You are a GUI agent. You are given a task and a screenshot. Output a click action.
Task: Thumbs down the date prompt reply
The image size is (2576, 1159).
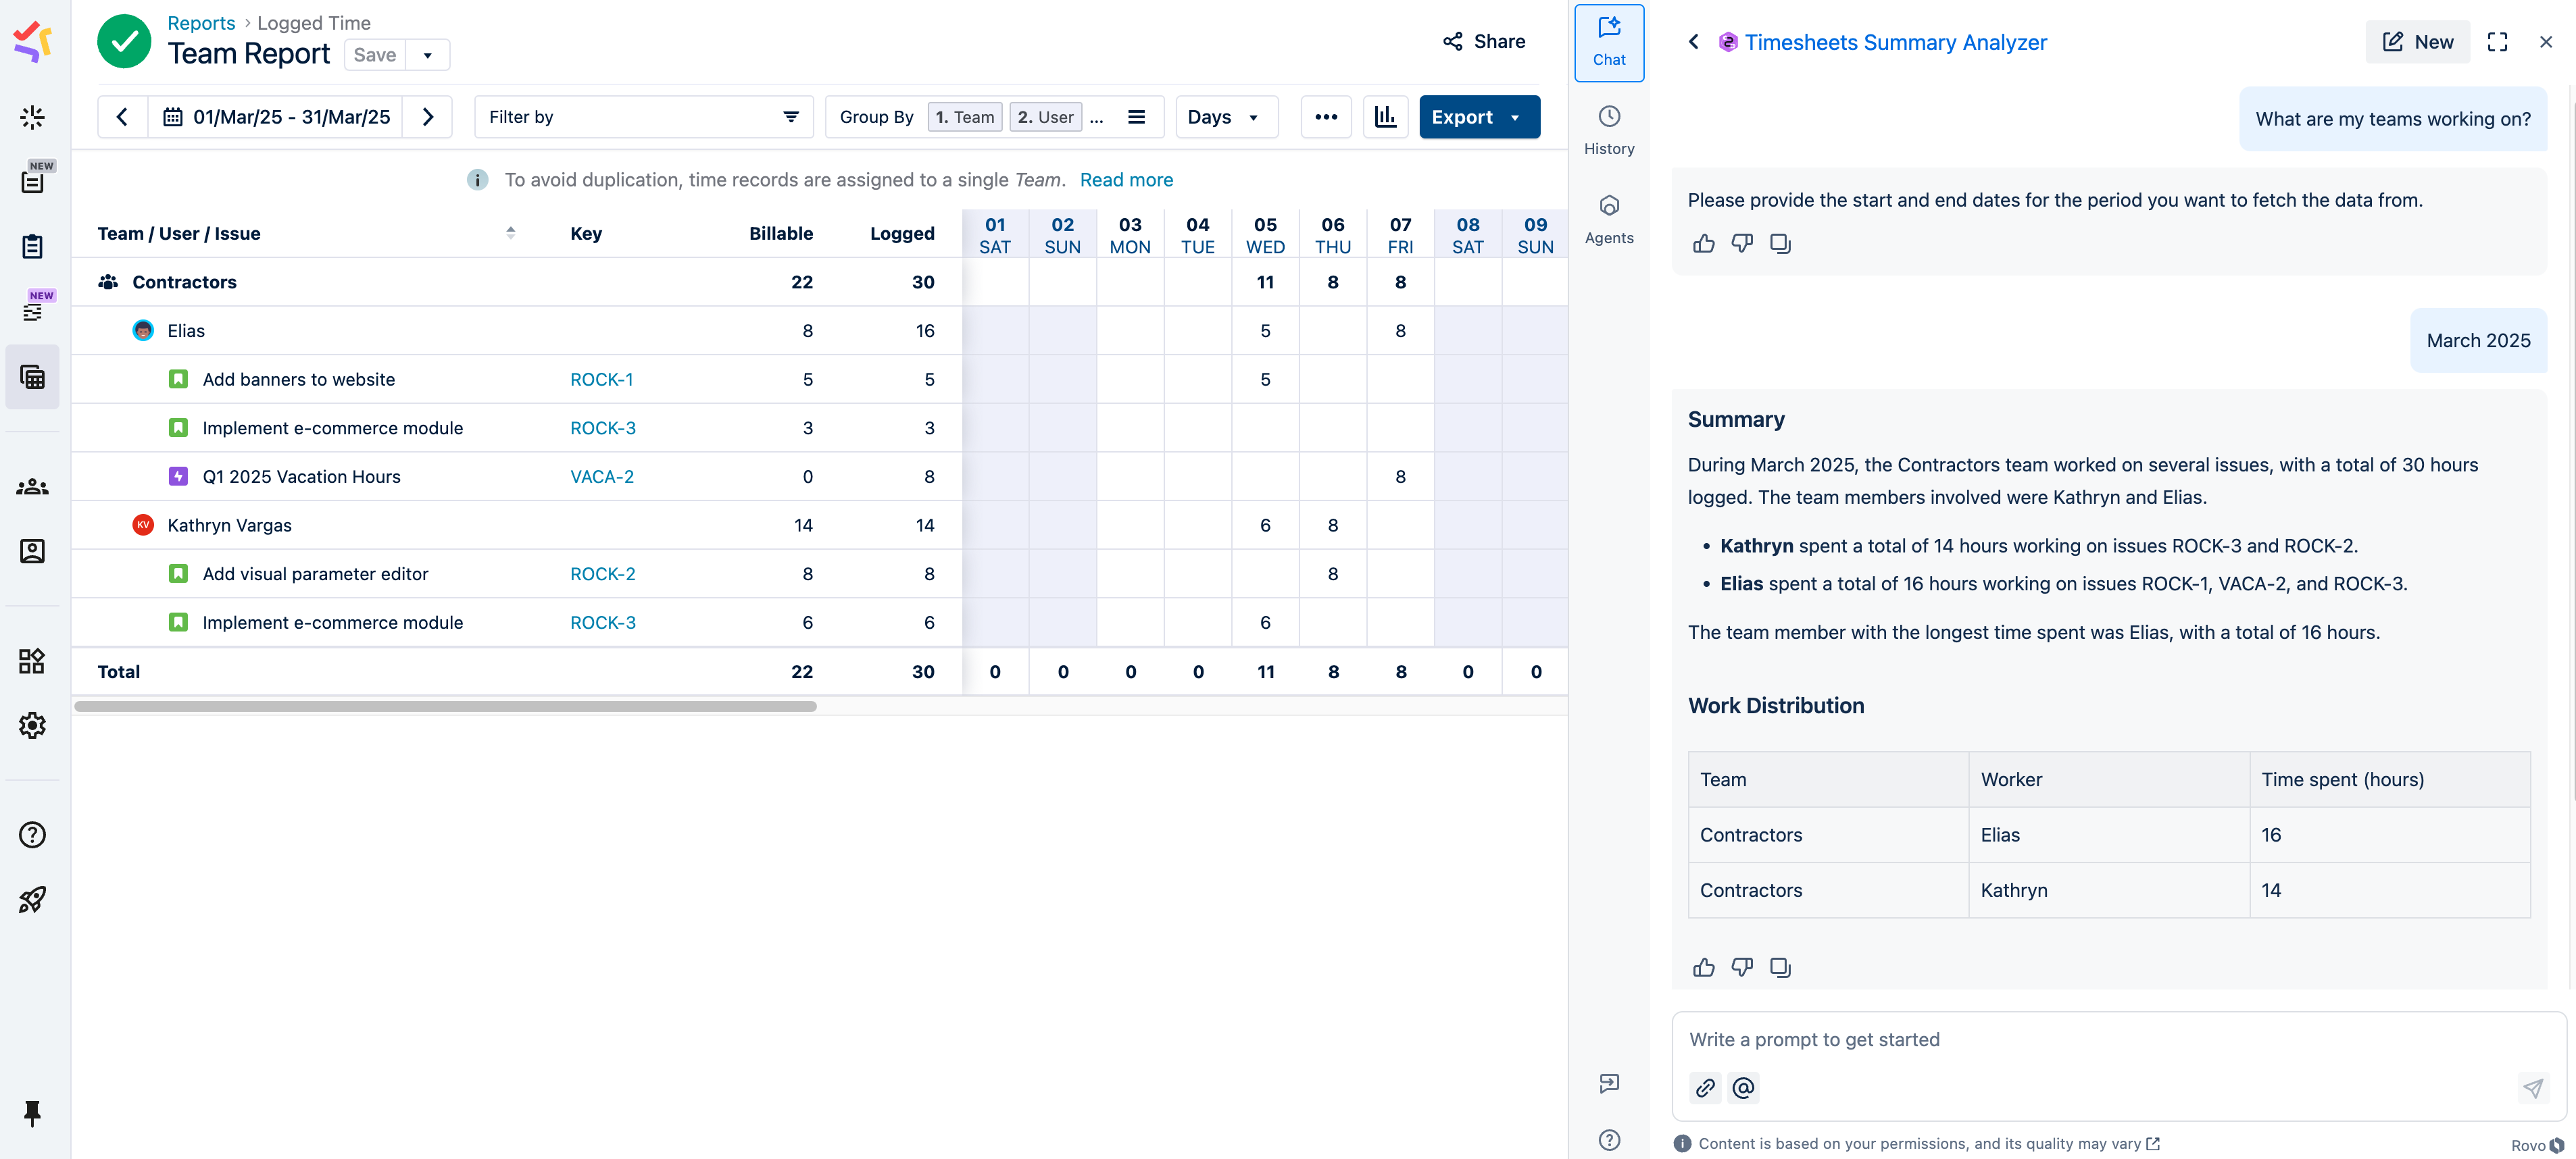pyautogui.click(x=1741, y=244)
